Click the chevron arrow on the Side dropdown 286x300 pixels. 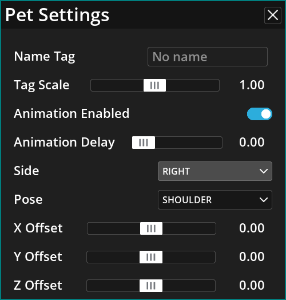[264, 171]
